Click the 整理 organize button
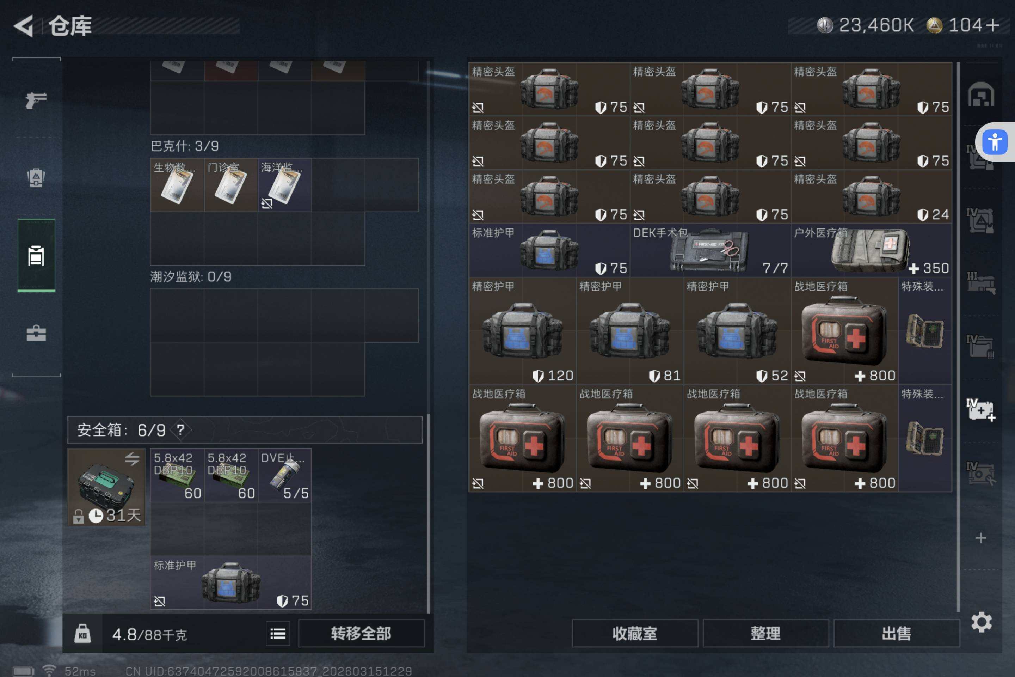This screenshot has height=677, width=1015. [x=765, y=633]
